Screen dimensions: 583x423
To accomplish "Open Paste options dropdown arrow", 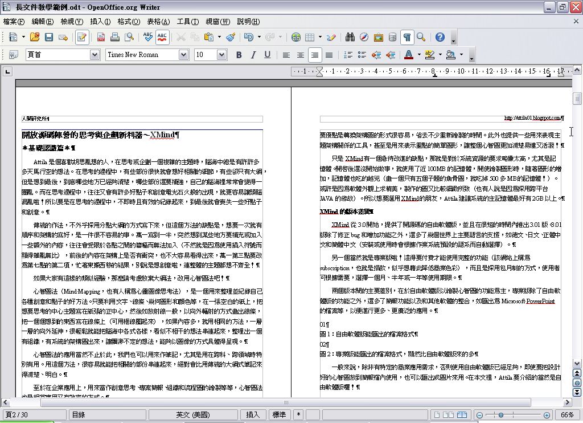I will click(219, 37).
